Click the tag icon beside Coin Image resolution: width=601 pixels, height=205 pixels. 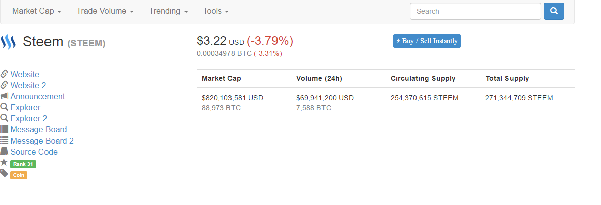[x=4, y=174]
